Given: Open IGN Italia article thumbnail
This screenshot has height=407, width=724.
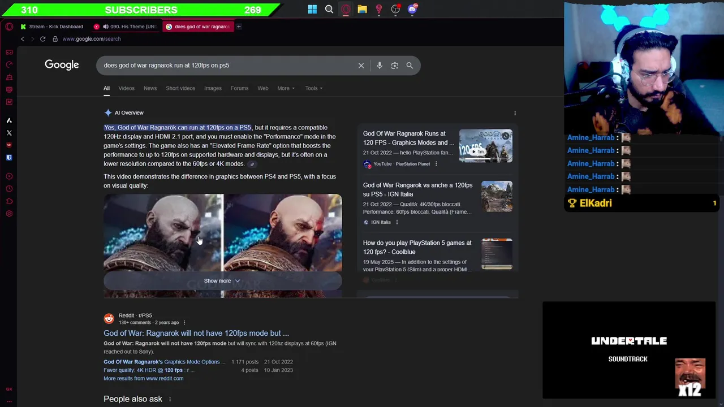Looking at the screenshot, I should tap(497, 196).
